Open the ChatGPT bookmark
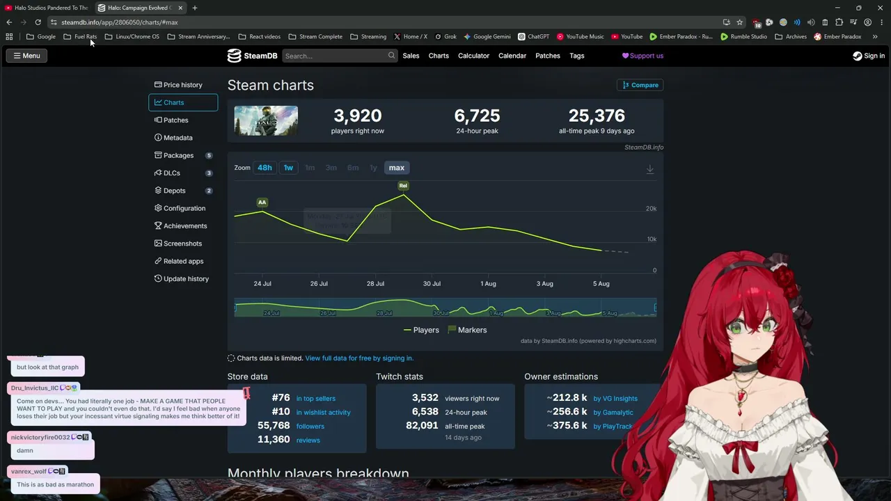 533,36
